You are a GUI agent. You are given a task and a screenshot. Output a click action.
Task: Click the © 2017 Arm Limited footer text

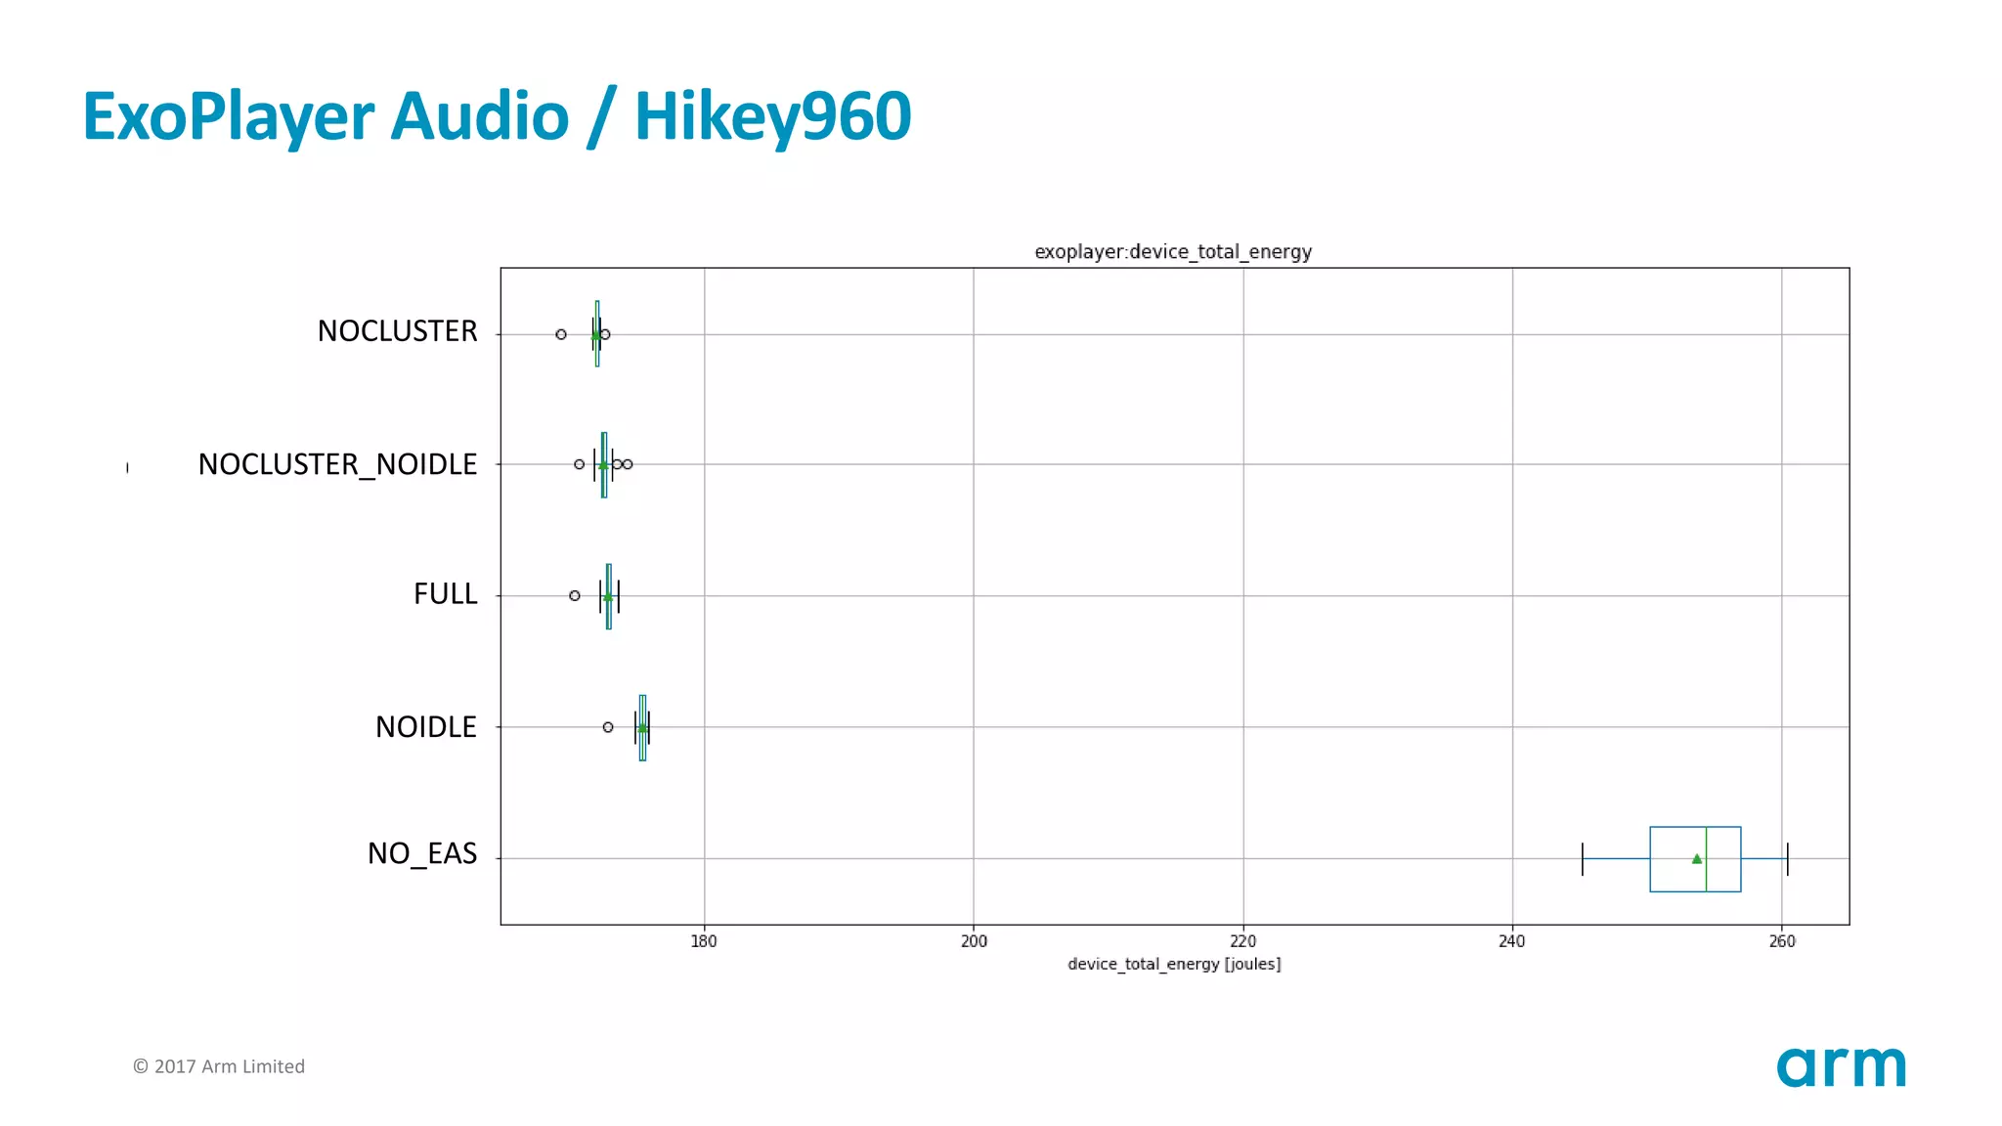point(219,1066)
